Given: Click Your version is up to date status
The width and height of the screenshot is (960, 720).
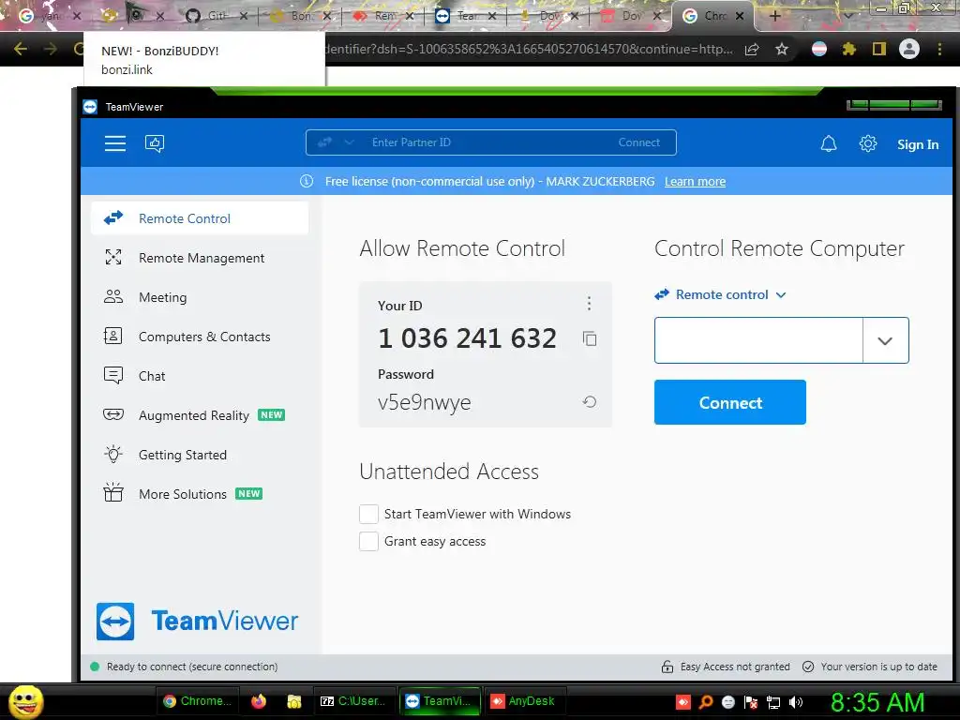Looking at the screenshot, I should point(870,667).
